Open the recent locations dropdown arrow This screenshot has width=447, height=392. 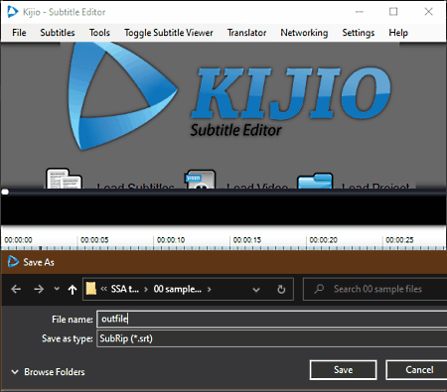[x=57, y=289]
